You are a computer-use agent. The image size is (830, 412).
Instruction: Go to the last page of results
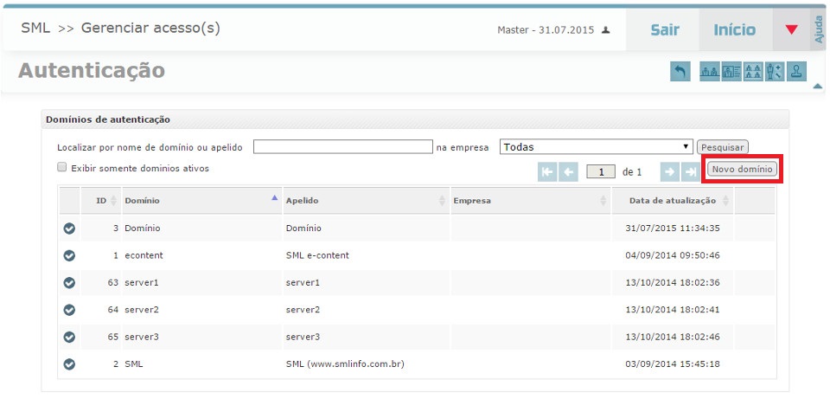pos(690,171)
